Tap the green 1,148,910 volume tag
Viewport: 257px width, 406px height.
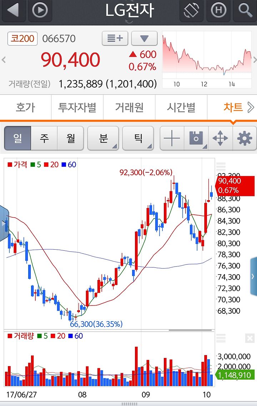(x=235, y=375)
